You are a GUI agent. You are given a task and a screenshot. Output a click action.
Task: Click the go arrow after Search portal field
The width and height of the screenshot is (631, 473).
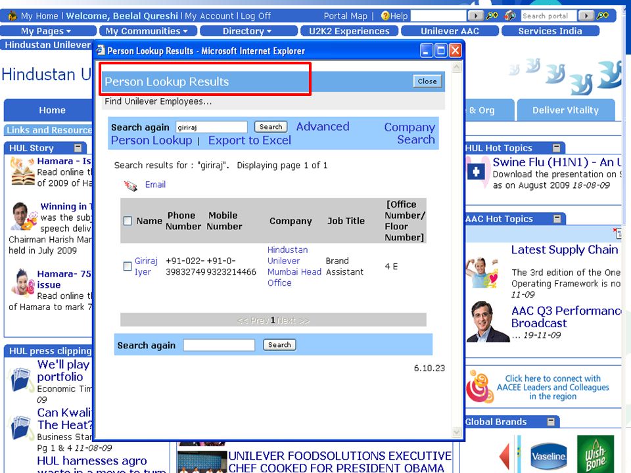click(x=586, y=16)
